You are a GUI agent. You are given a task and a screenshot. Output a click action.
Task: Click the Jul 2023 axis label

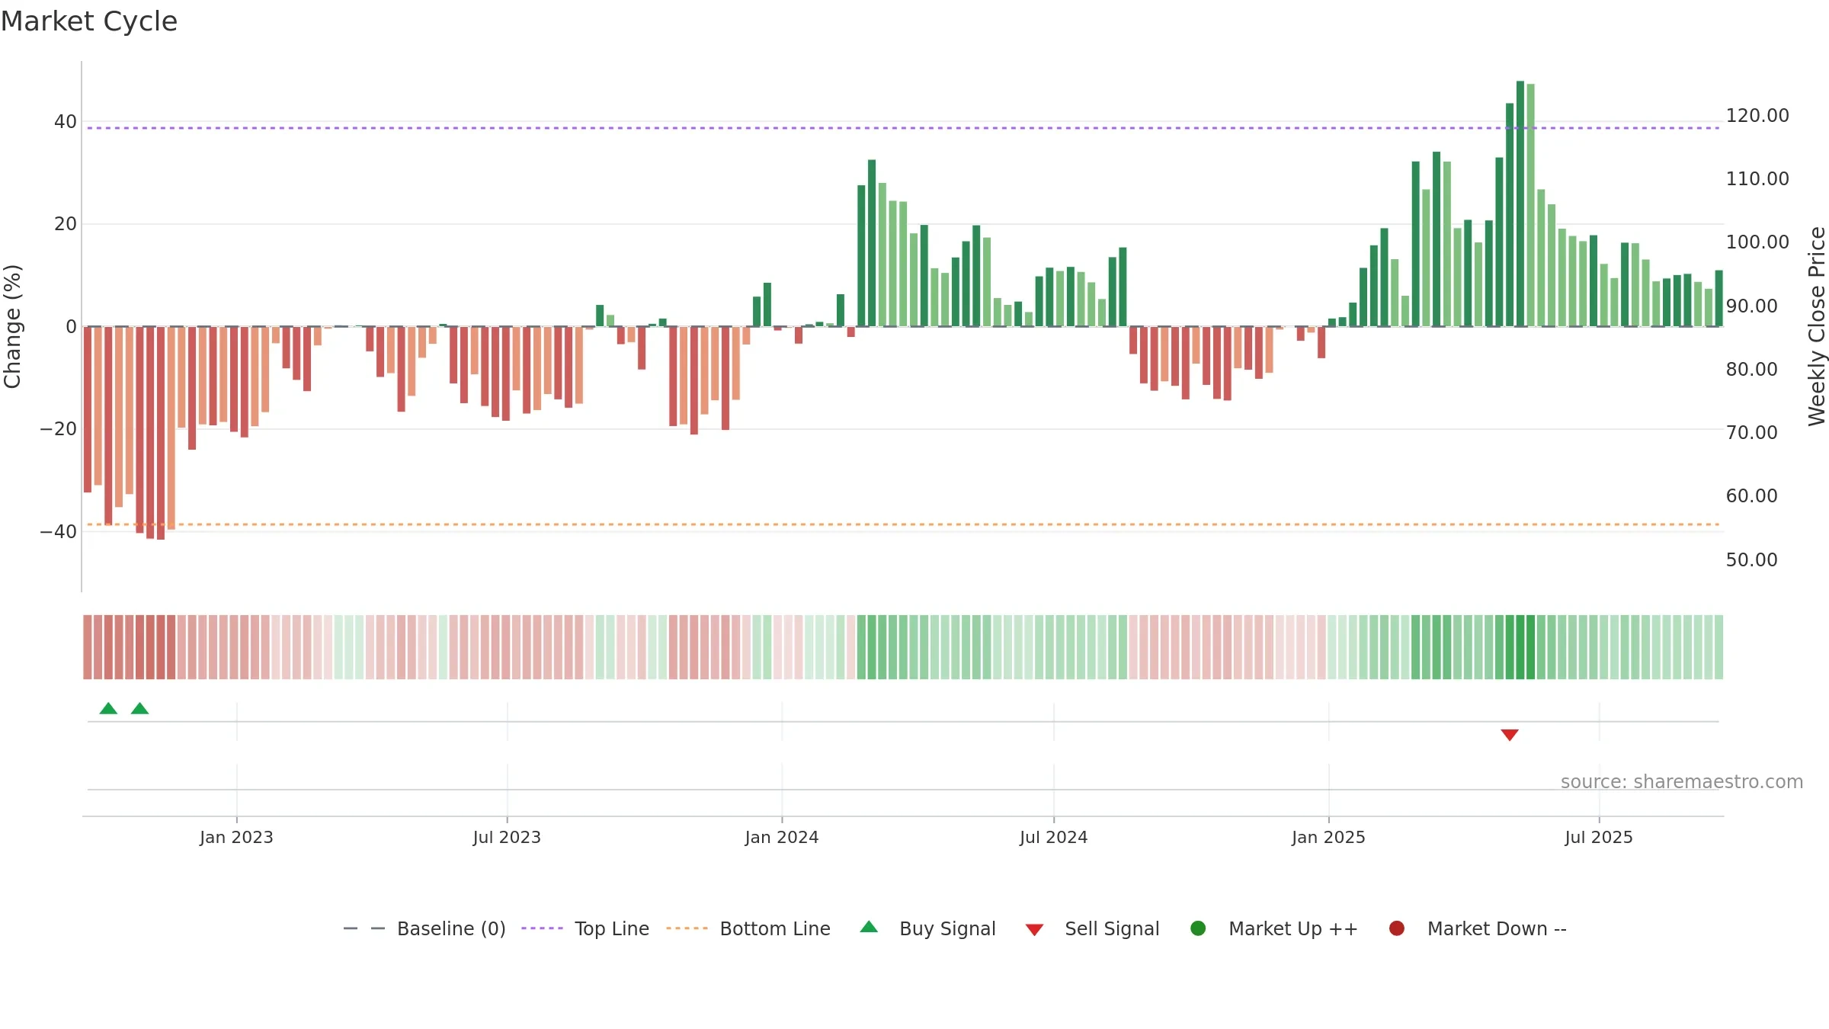tap(507, 838)
